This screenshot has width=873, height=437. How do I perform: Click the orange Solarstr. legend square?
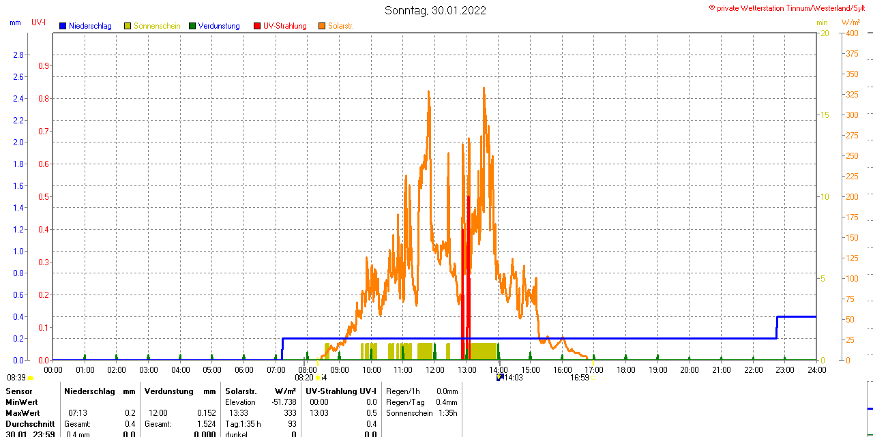(322, 26)
